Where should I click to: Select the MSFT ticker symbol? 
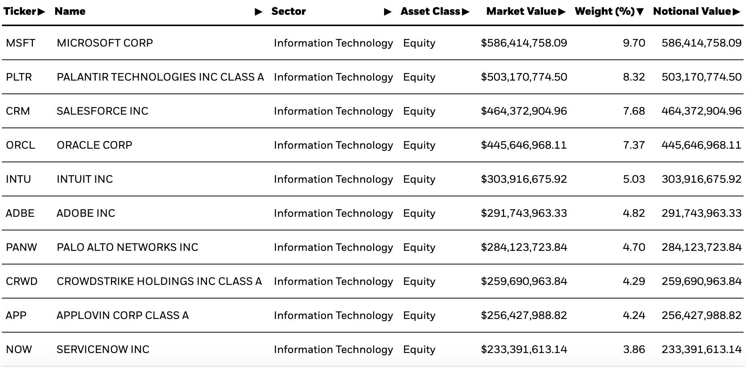click(20, 43)
